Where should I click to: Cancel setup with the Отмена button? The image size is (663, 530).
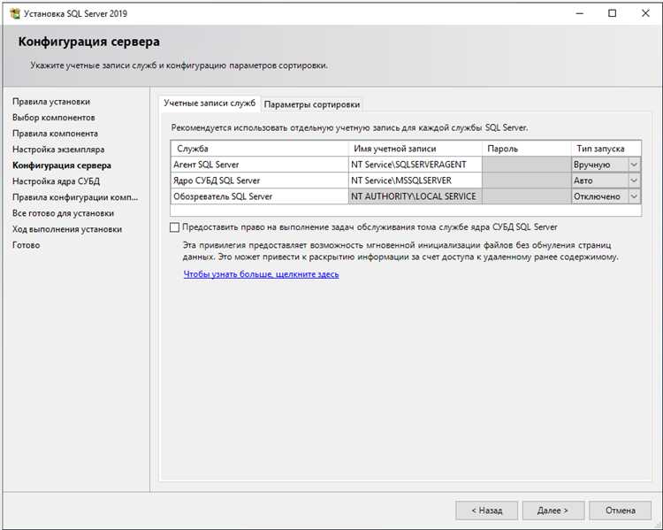(x=621, y=511)
